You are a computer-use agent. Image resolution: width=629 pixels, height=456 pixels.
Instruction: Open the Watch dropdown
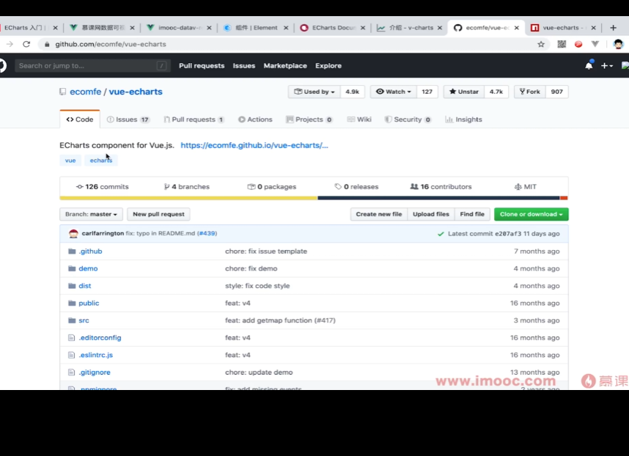(x=393, y=92)
